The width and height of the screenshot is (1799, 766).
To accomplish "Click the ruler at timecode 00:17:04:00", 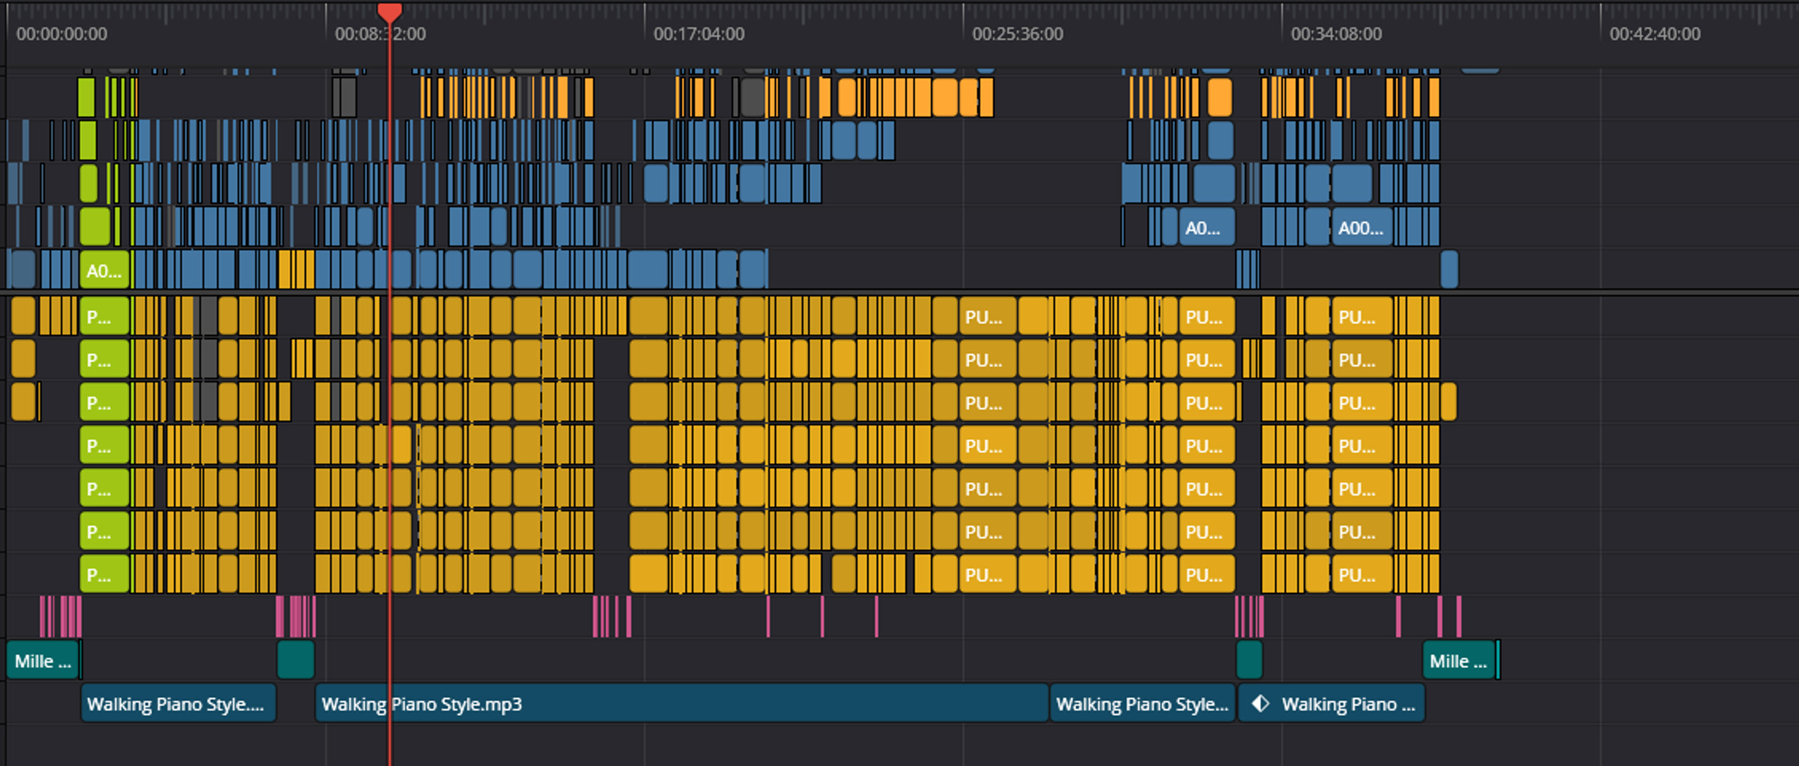I will pos(699,34).
